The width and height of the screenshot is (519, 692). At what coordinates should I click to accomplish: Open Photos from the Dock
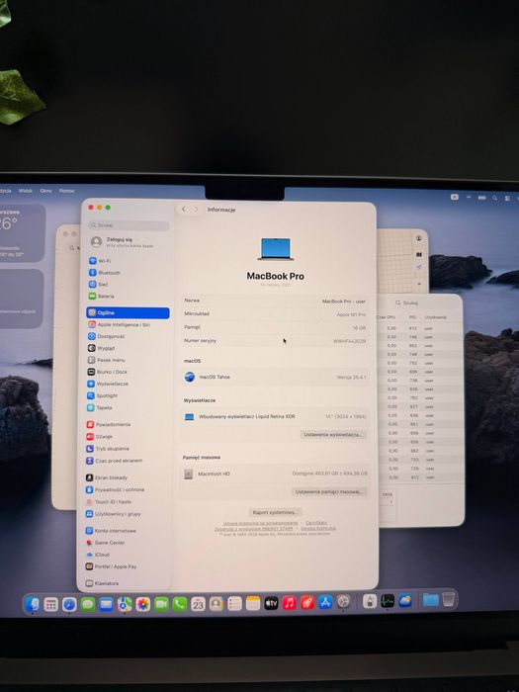tap(143, 604)
